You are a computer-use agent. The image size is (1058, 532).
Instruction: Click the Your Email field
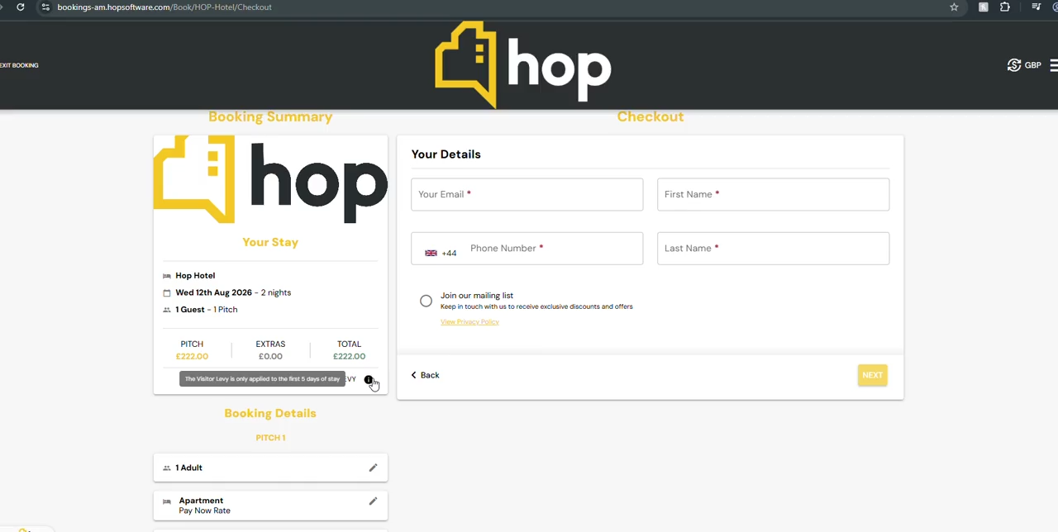[x=527, y=194]
